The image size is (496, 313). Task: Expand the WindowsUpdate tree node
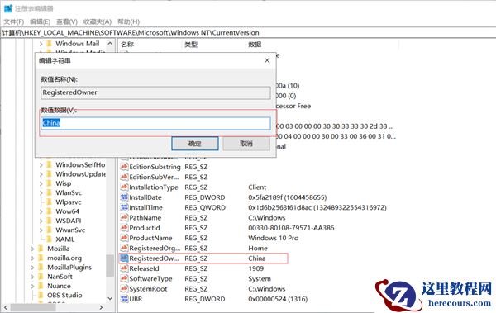click(41, 174)
